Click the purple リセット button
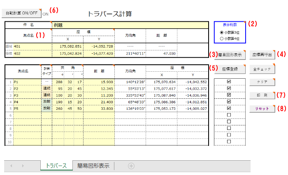This screenshot has width=288, height=175. point(262,109)
